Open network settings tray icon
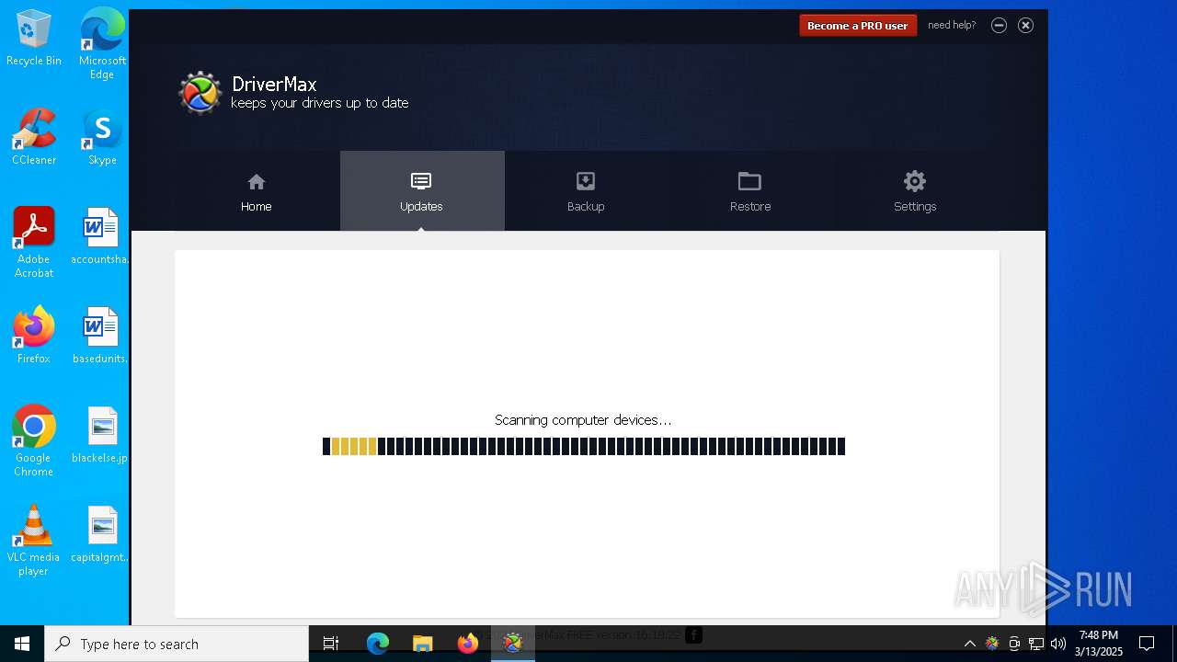The height and width of the screenshot is (662, 1177). (x=1036, y=644)
